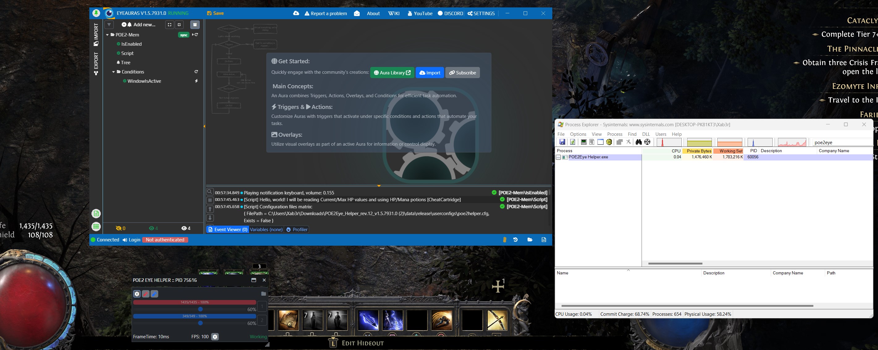Screen dimensions: 878x350
Task: Toggle the archive box button in tree toolbar
Action: (195, 24)
